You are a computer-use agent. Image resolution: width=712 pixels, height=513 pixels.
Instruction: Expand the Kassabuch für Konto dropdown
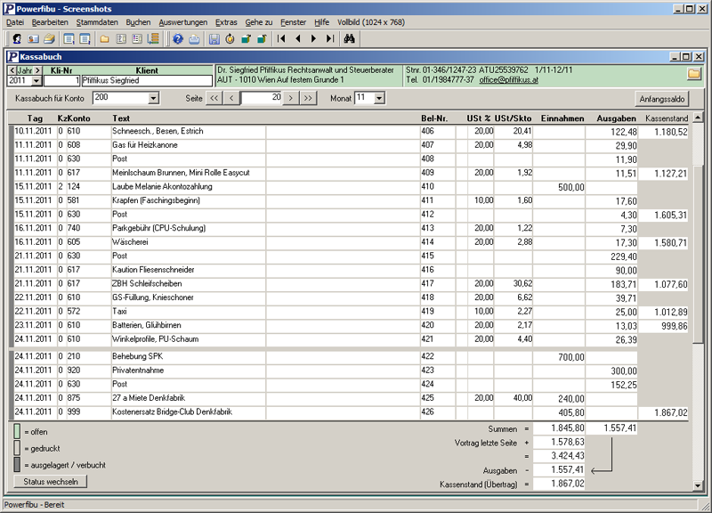[153, 98]
